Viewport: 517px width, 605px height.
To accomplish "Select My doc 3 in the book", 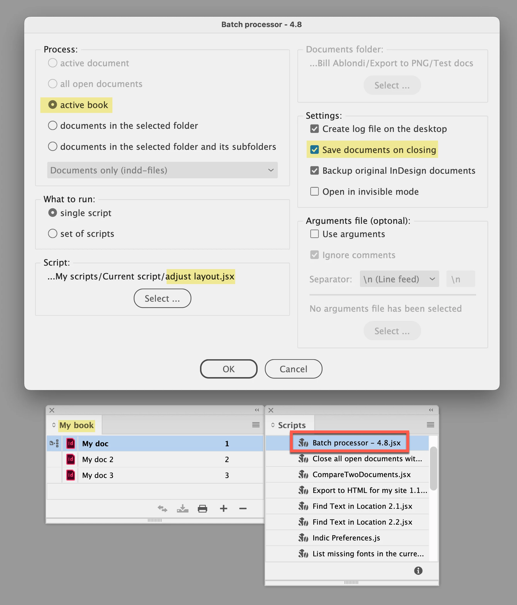I will click(155, 475).
